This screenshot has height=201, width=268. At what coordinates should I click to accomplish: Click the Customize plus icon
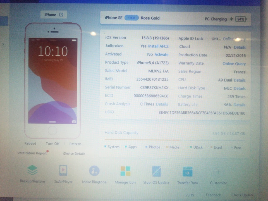pyautogui.click(x=218, y=172)
